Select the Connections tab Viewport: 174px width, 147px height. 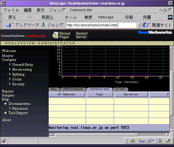coord(99,89)
